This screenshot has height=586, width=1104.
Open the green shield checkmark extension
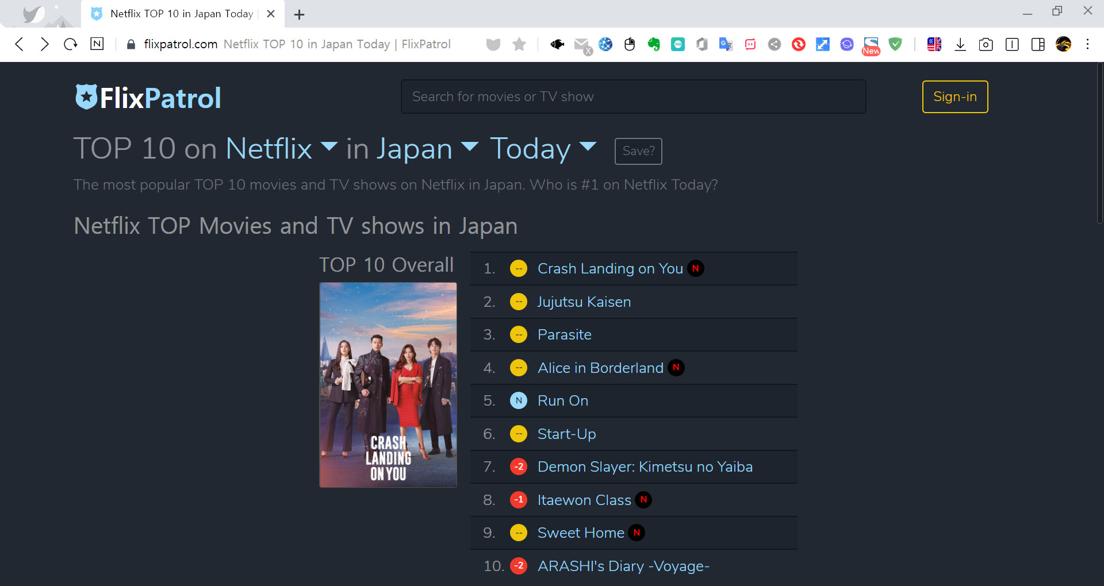tap(895, 44)
